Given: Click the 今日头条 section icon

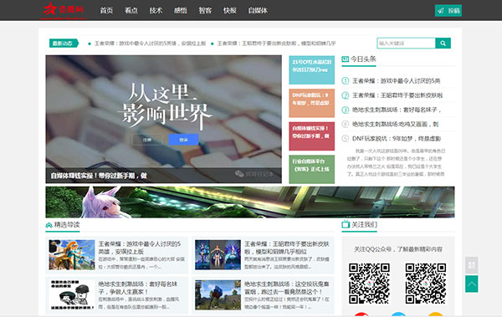Looking at the screenshot, I should (x=345, y=59).
